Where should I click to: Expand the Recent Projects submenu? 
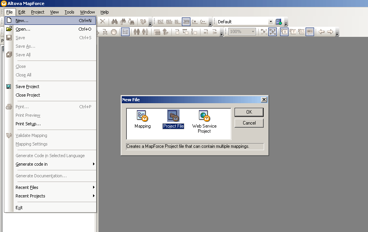[x=50, y=196]
